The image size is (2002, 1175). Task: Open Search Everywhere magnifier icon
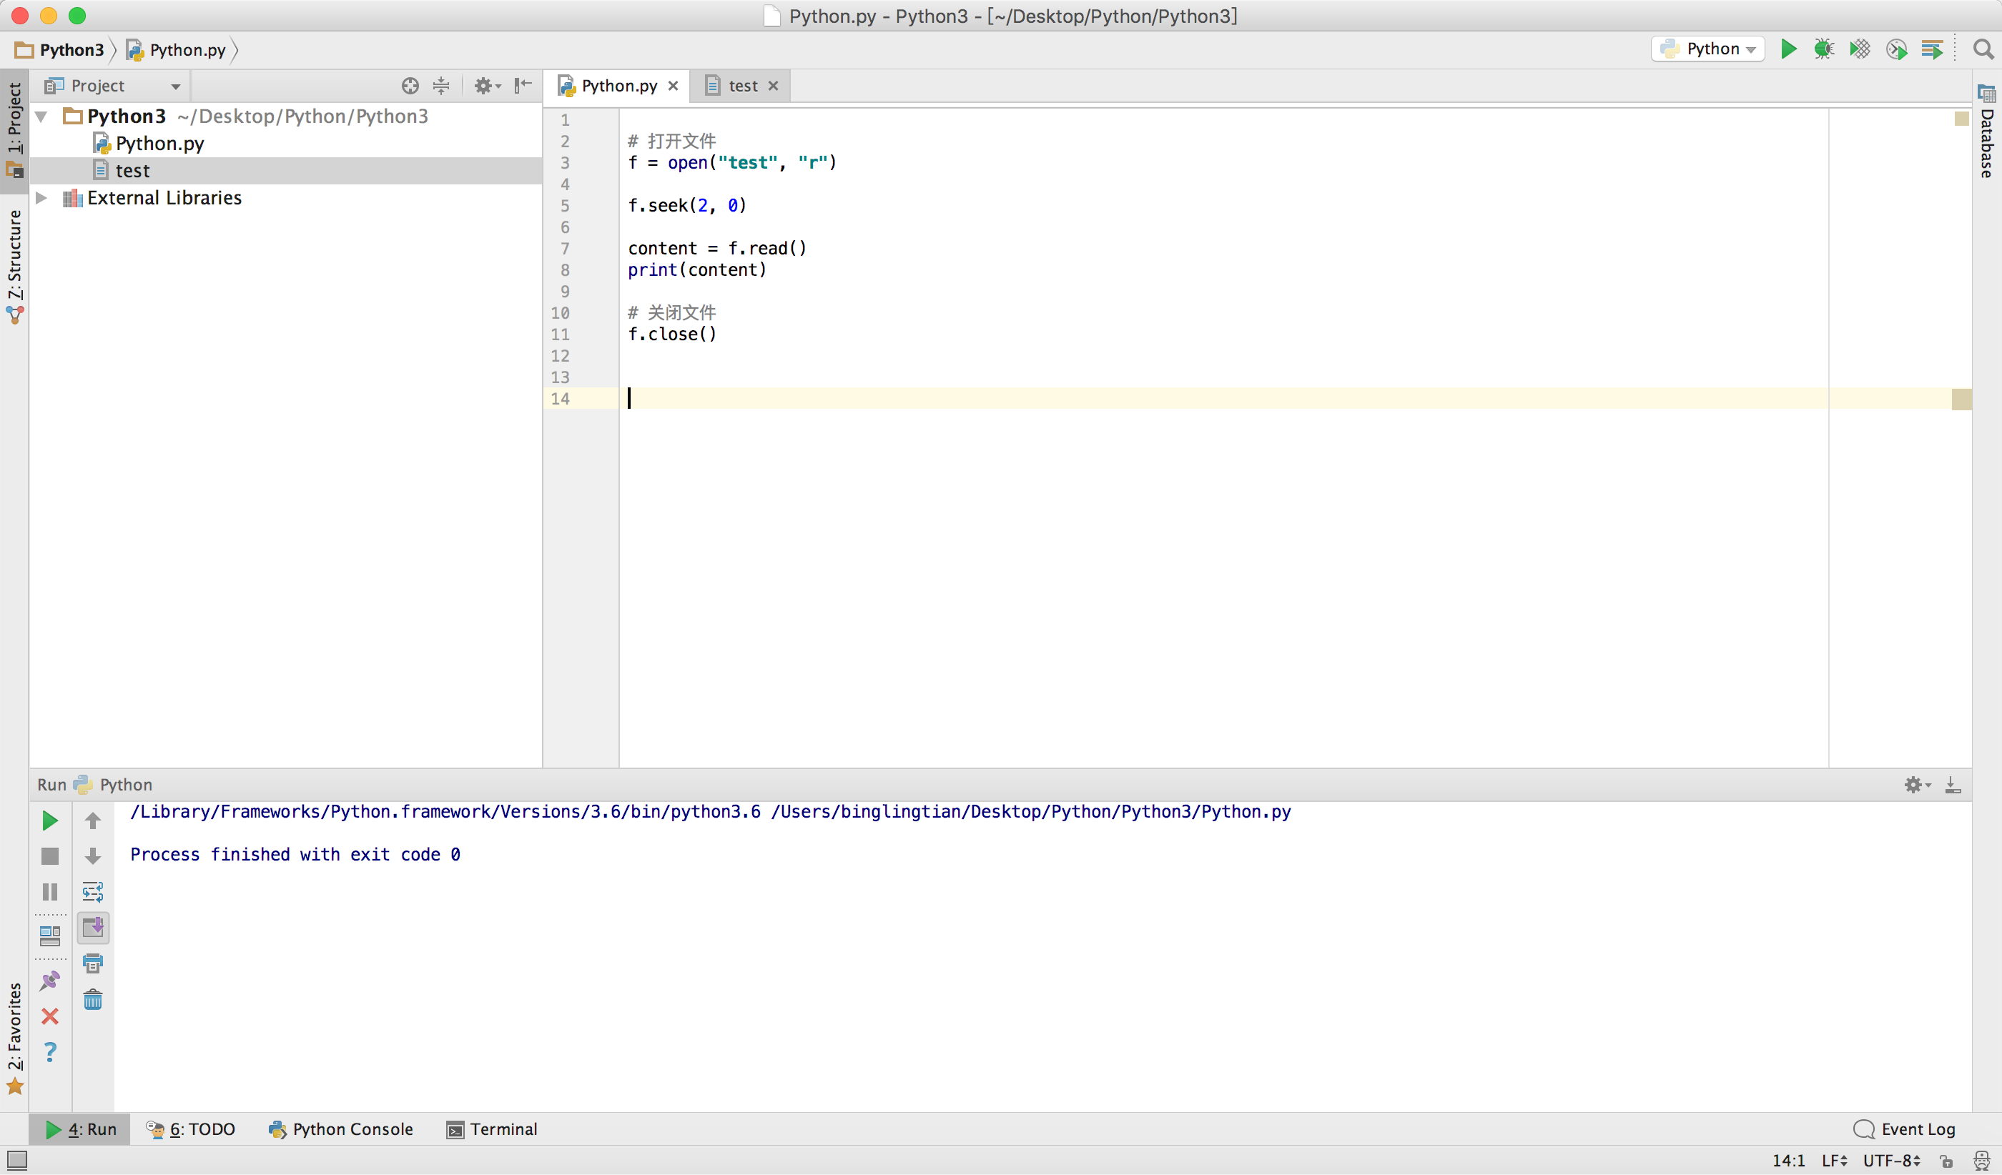click(x=1983, y=49)
